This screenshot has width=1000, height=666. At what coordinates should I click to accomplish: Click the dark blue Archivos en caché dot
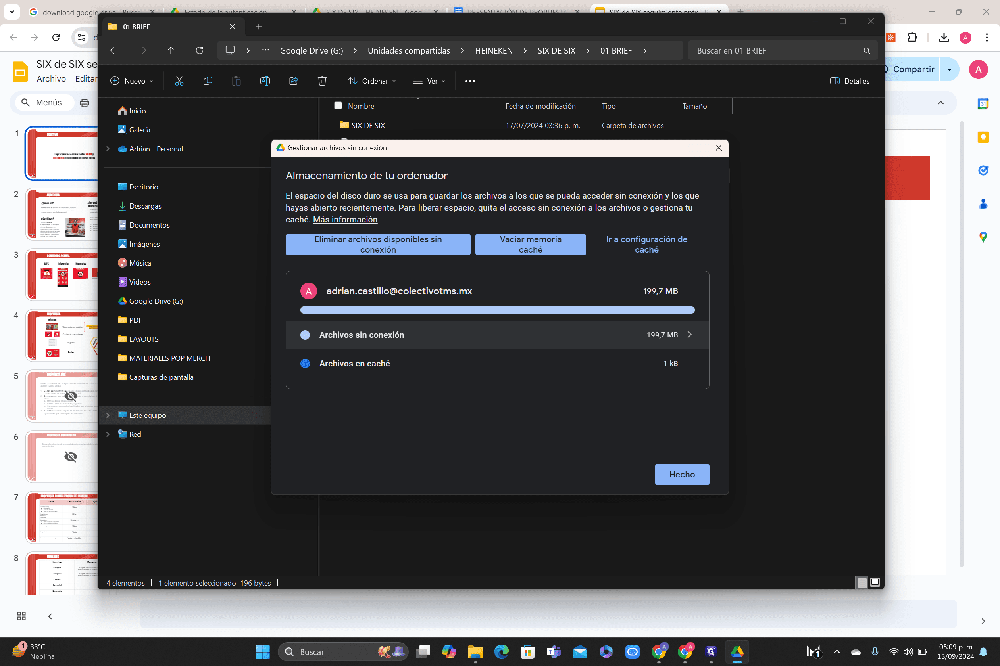pyautogui.click(x=305, y=363)
